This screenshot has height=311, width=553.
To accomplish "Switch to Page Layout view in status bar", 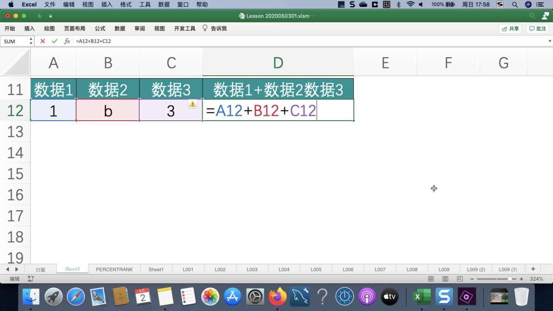I will point(445,279).
